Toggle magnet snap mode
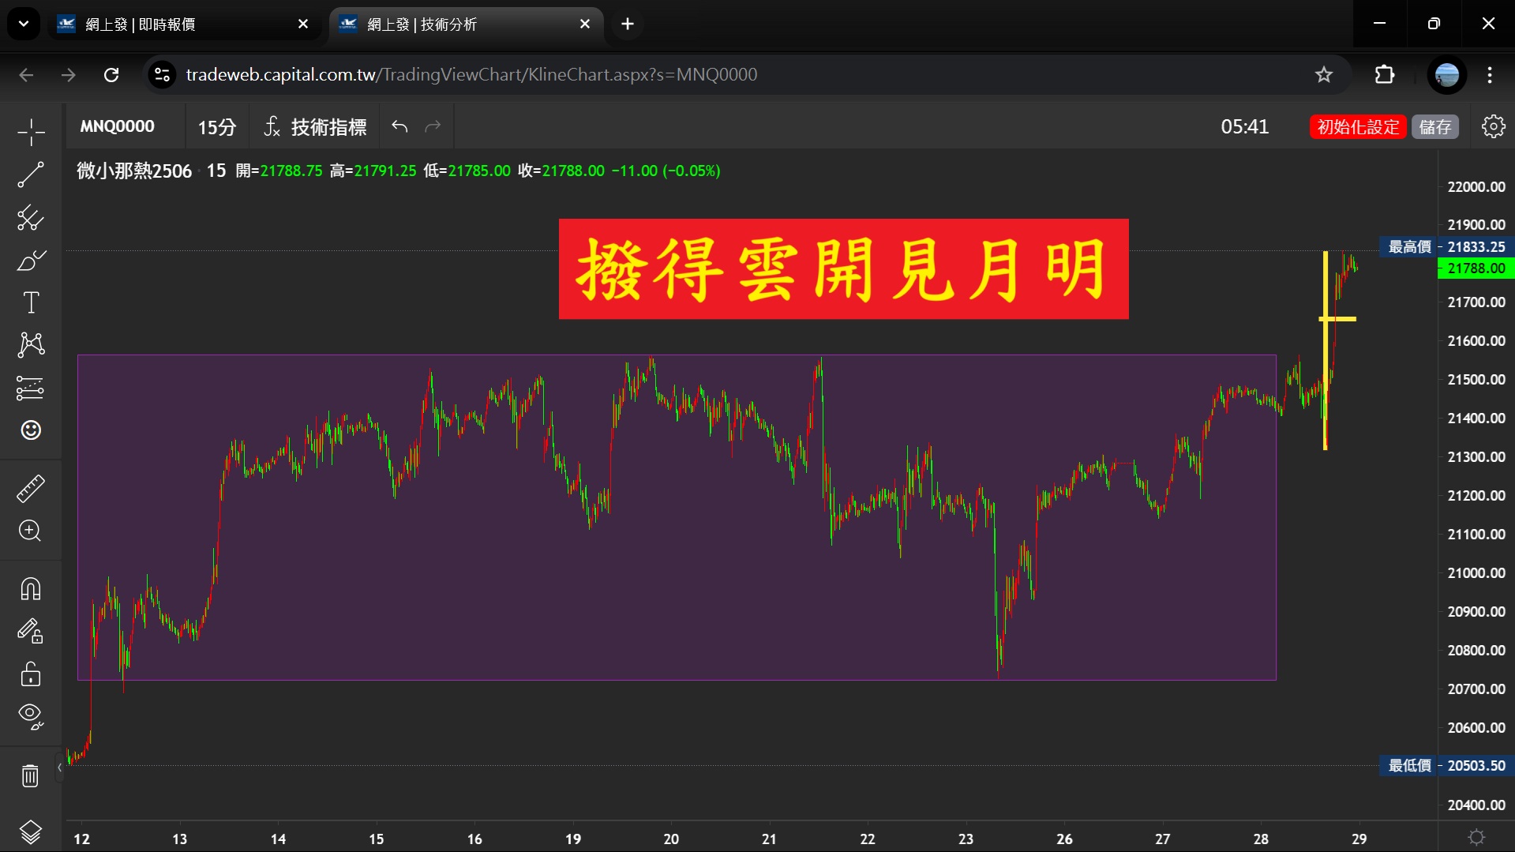The height and width of the screenshot is (852, 1515). click(31, 589)
